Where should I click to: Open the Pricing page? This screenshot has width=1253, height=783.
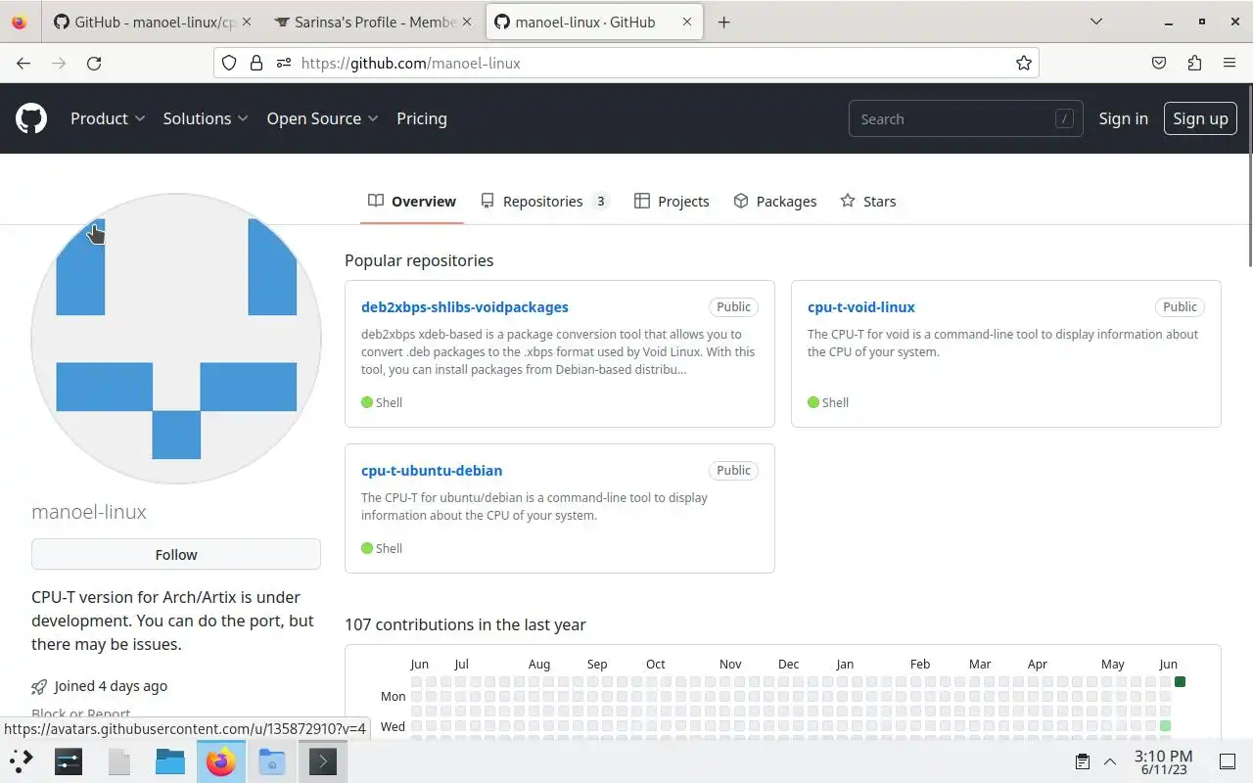point(422,118)
